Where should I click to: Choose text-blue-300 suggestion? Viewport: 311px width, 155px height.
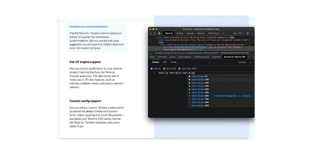point(221,86)
